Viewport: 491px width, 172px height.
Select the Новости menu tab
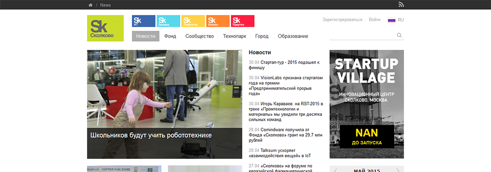(145, 36)
